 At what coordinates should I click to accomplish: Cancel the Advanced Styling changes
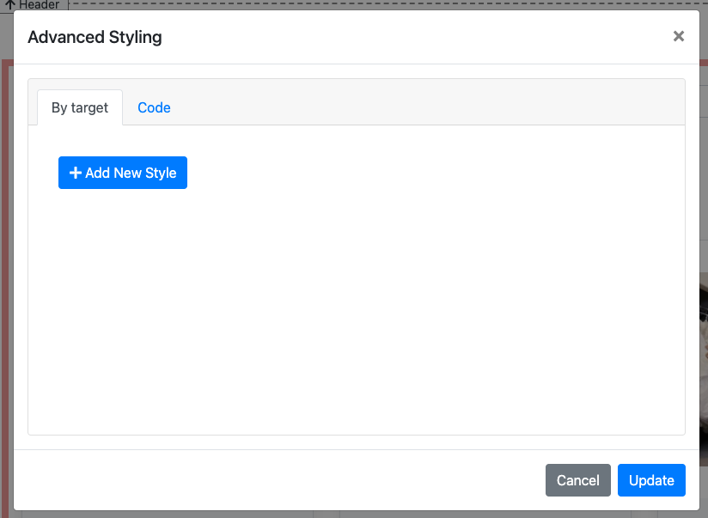577,480
